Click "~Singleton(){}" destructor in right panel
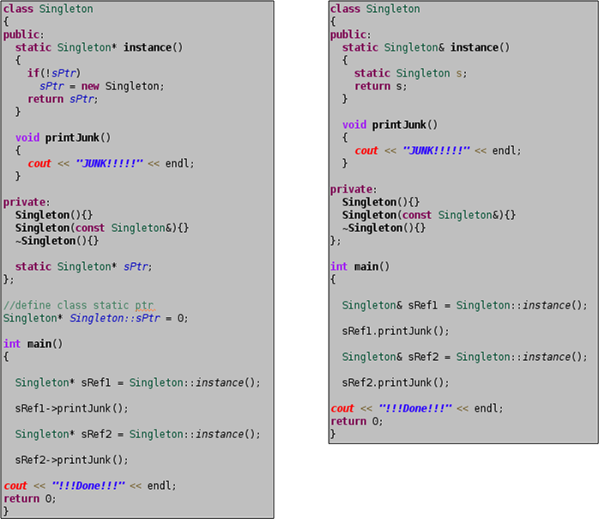Image resolution: width=599 pixels, height=519 pixels. 384,228
